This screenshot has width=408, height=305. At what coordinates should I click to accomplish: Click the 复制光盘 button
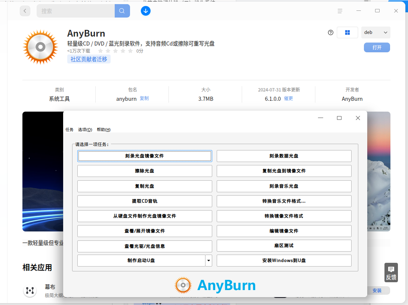coord(145,186)
